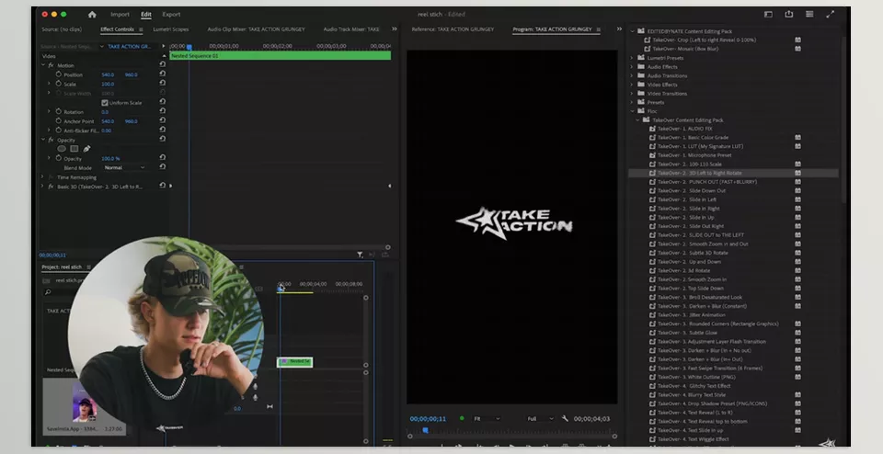The image size is (883, 454).
Task: Toggle animation stopwatch for Scale
Action: (59, 84)
